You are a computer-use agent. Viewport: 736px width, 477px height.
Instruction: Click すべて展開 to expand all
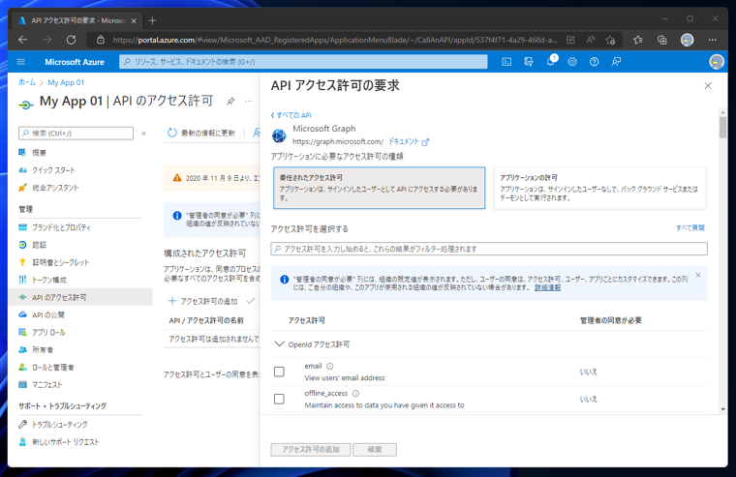point(690,227)
